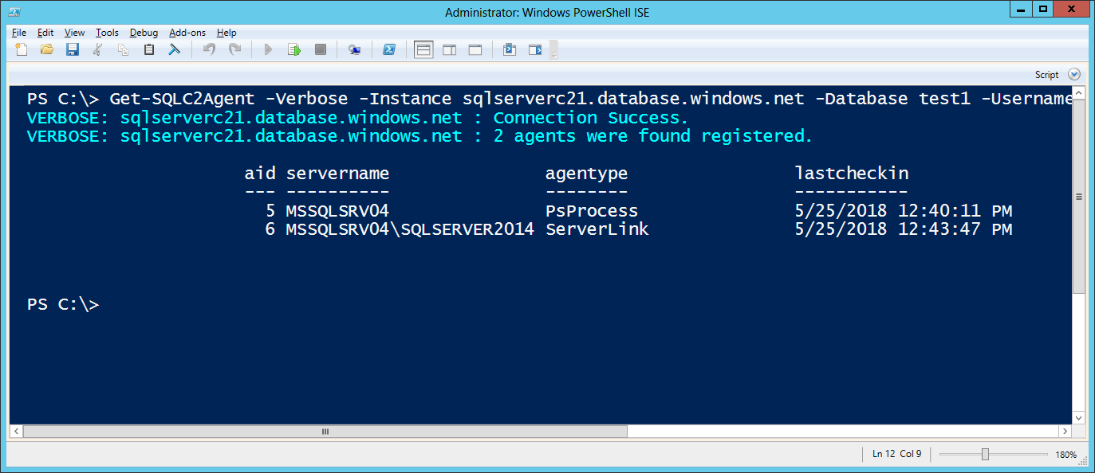Open the Edit menu
Image resolution: width=1095 pixels, height=473 pixels.
point(45,33)
